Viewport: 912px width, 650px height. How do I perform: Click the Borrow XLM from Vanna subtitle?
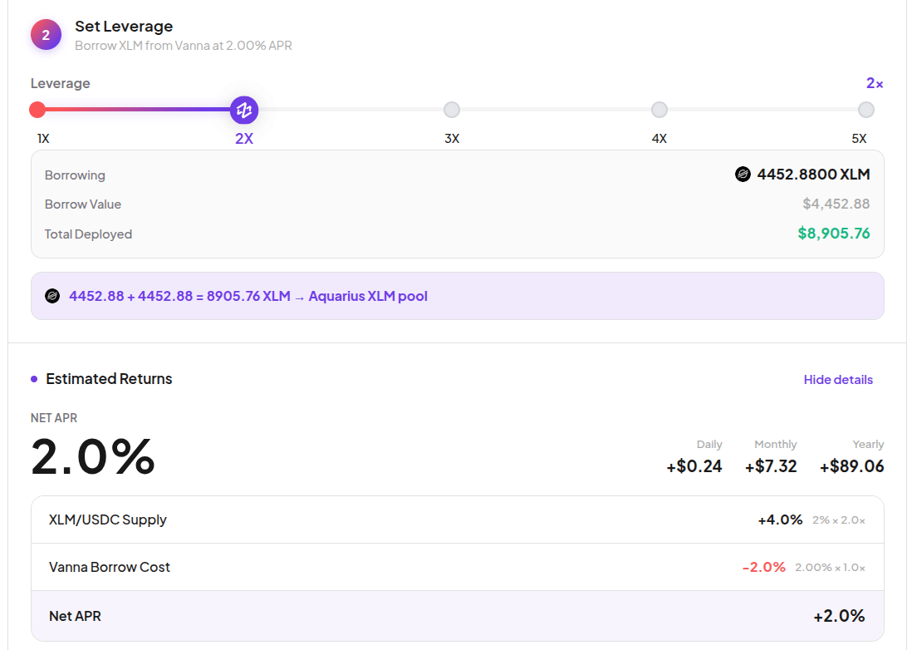[184, 46]
